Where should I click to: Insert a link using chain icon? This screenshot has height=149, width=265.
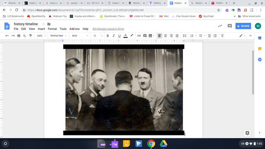pyautogui.click(x=139, y=36)
